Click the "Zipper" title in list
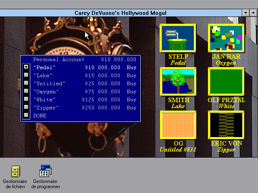Image resolution: width=258 pixels, height=193 pixels. pyautogui.click(x=46, y=108)
